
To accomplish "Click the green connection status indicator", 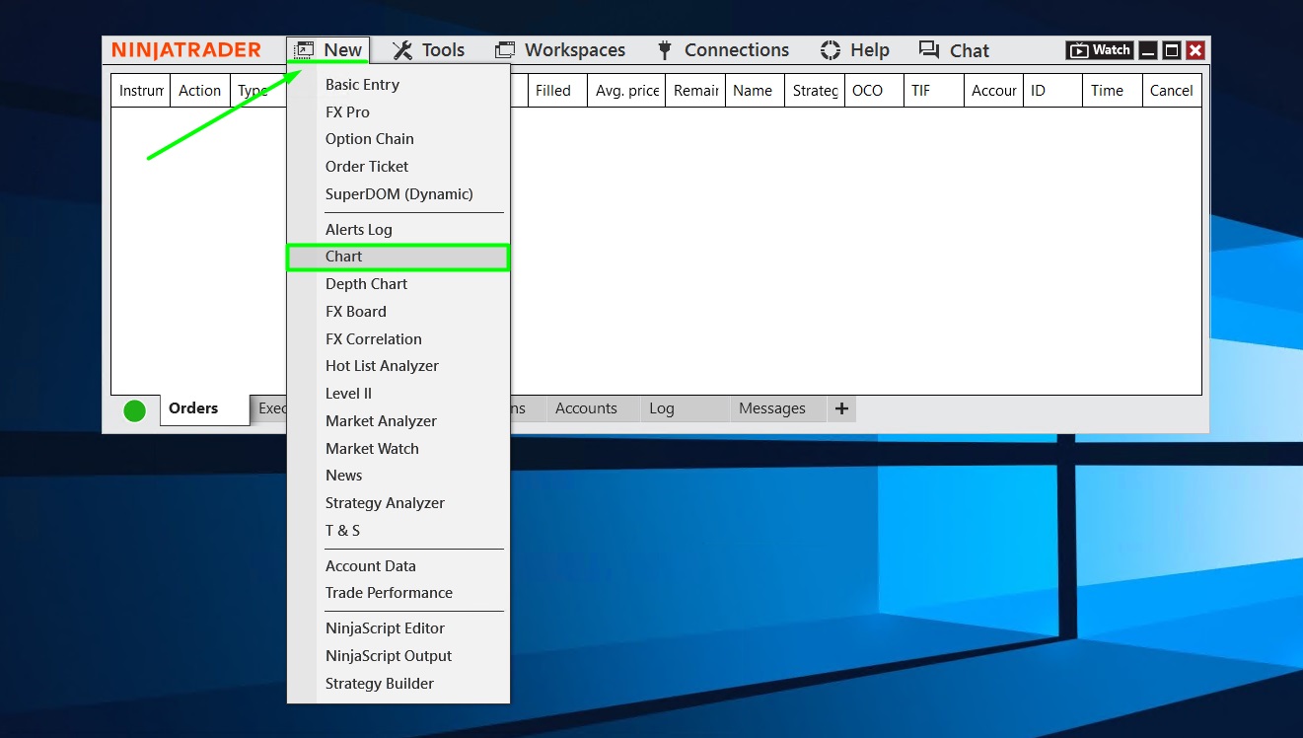I will [x=134, y=411].
